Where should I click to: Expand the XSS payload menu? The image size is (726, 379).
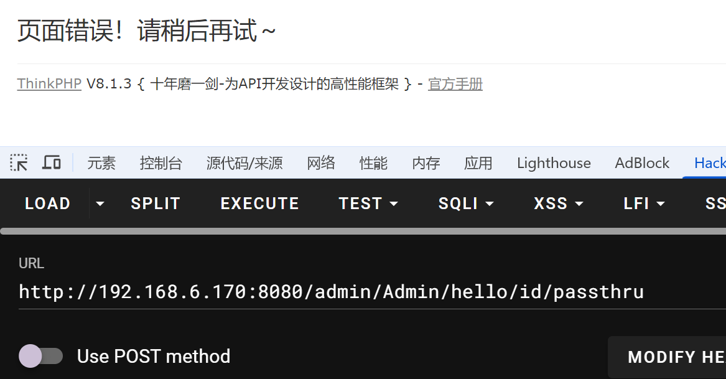559,204
